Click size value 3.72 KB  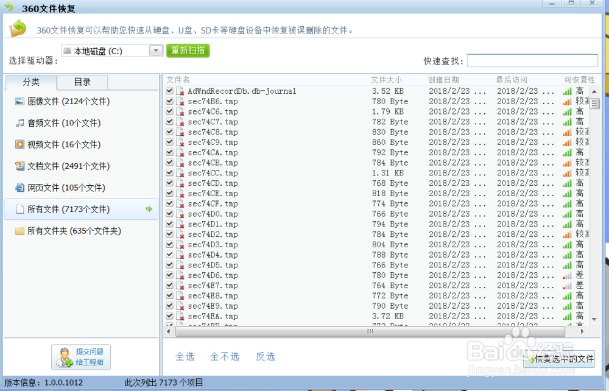pos(387,317)
